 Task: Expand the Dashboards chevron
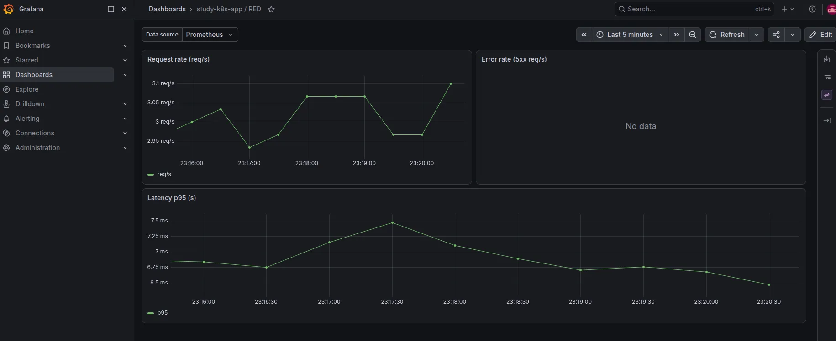click(x=125, y=75)
